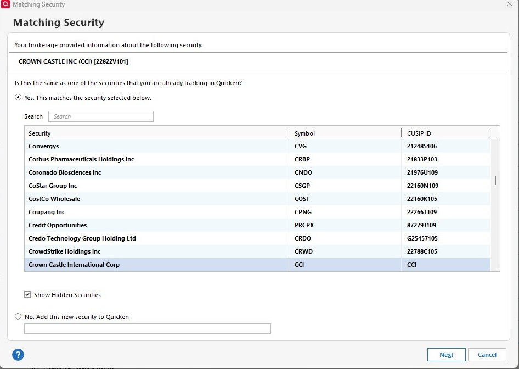The height and width of the screenshot is (369, 519).
Task: Sort the list by Security column header
Action: click(x=156, y=133)
